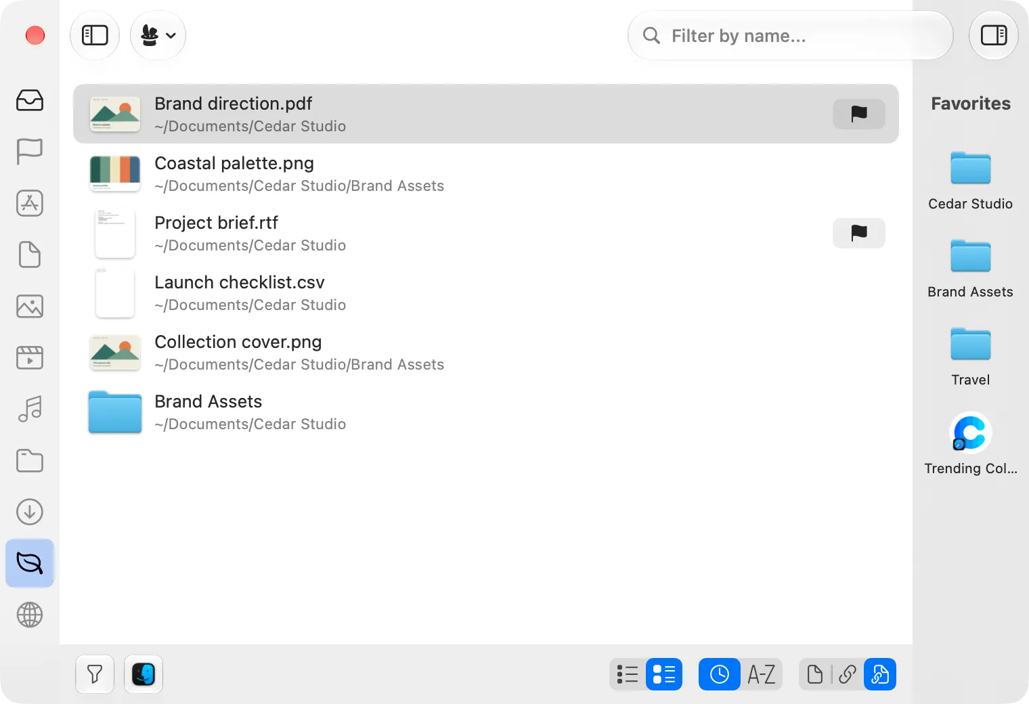Select the movies clapperboard sidebar icon
Viewport: 1029px width, 704px height.
pos(30,357)
